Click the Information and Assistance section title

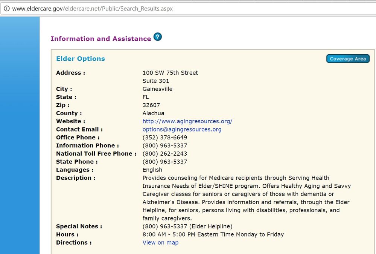pos(100,39)
